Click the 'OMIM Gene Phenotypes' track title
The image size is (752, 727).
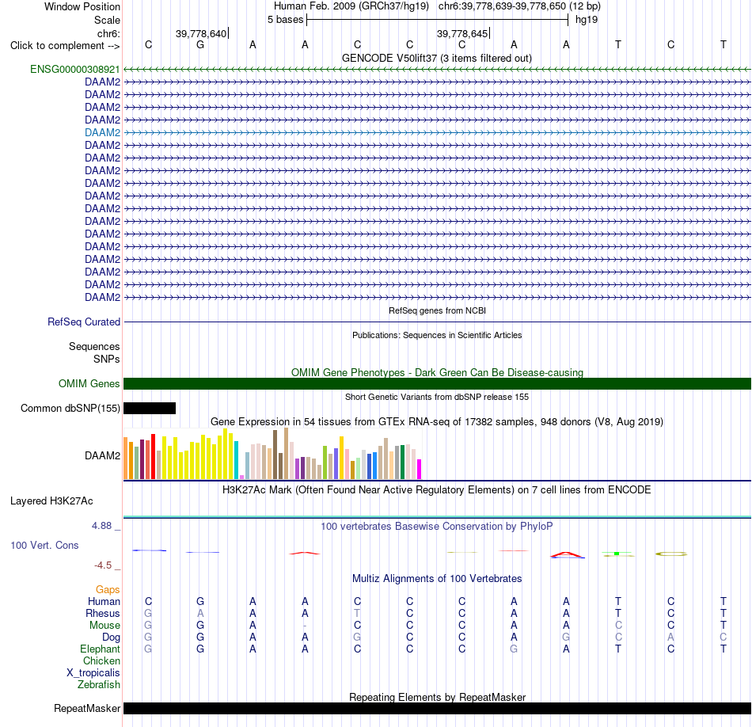pyautogui.click(x=438, y=372)
